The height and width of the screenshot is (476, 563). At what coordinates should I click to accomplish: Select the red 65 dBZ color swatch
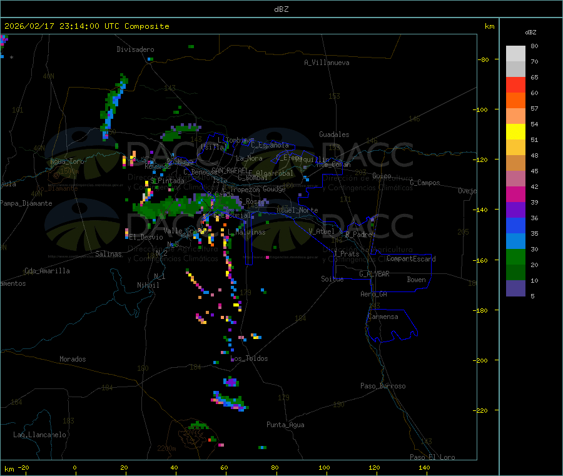515,84
